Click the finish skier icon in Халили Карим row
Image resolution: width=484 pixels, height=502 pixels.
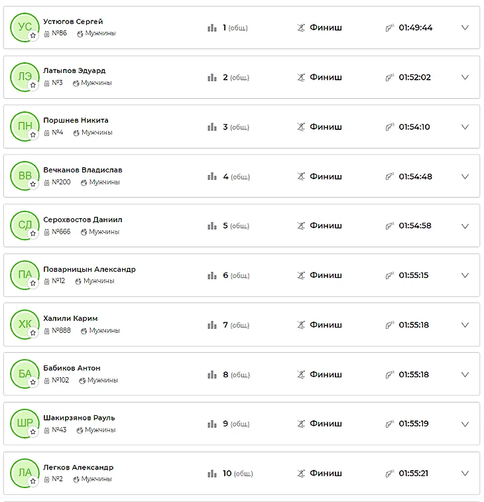coord(300,325)
